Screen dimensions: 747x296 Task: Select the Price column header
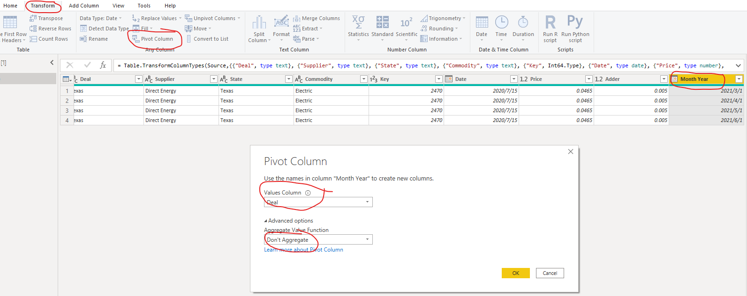tap(556, 79)
